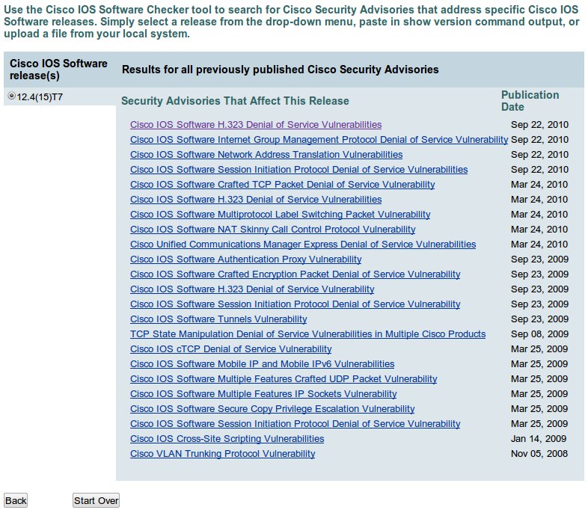This screenshot has height=510, width=588.
Task: Click the Cisco IOS Software Checker intro paragraph
Action: pos(291,22)
